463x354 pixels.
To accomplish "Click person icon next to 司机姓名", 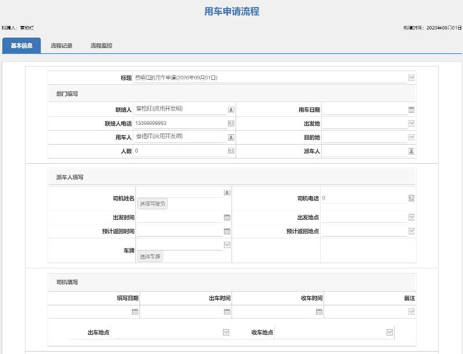I will coord(227,192).
